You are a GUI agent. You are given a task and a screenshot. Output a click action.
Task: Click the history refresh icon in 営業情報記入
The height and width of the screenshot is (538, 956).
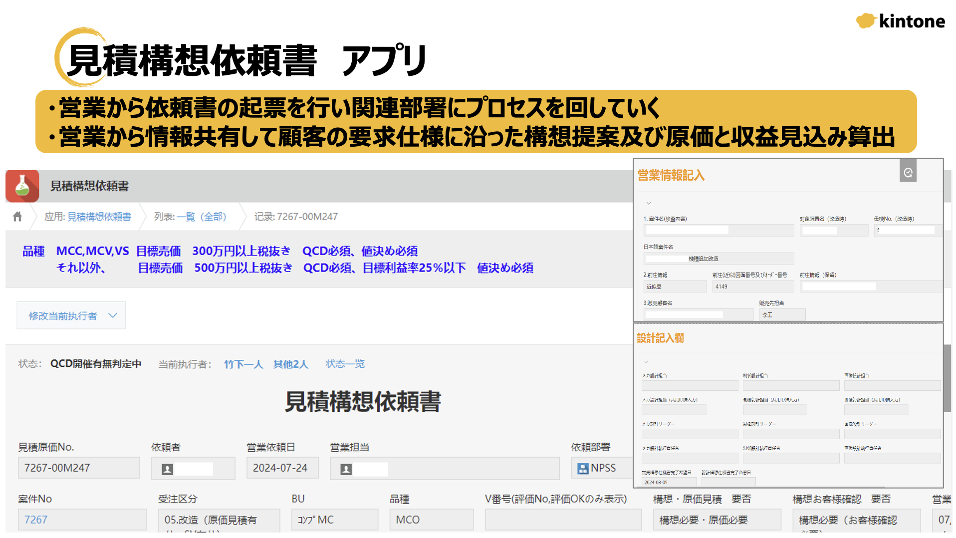coord(908,172)
